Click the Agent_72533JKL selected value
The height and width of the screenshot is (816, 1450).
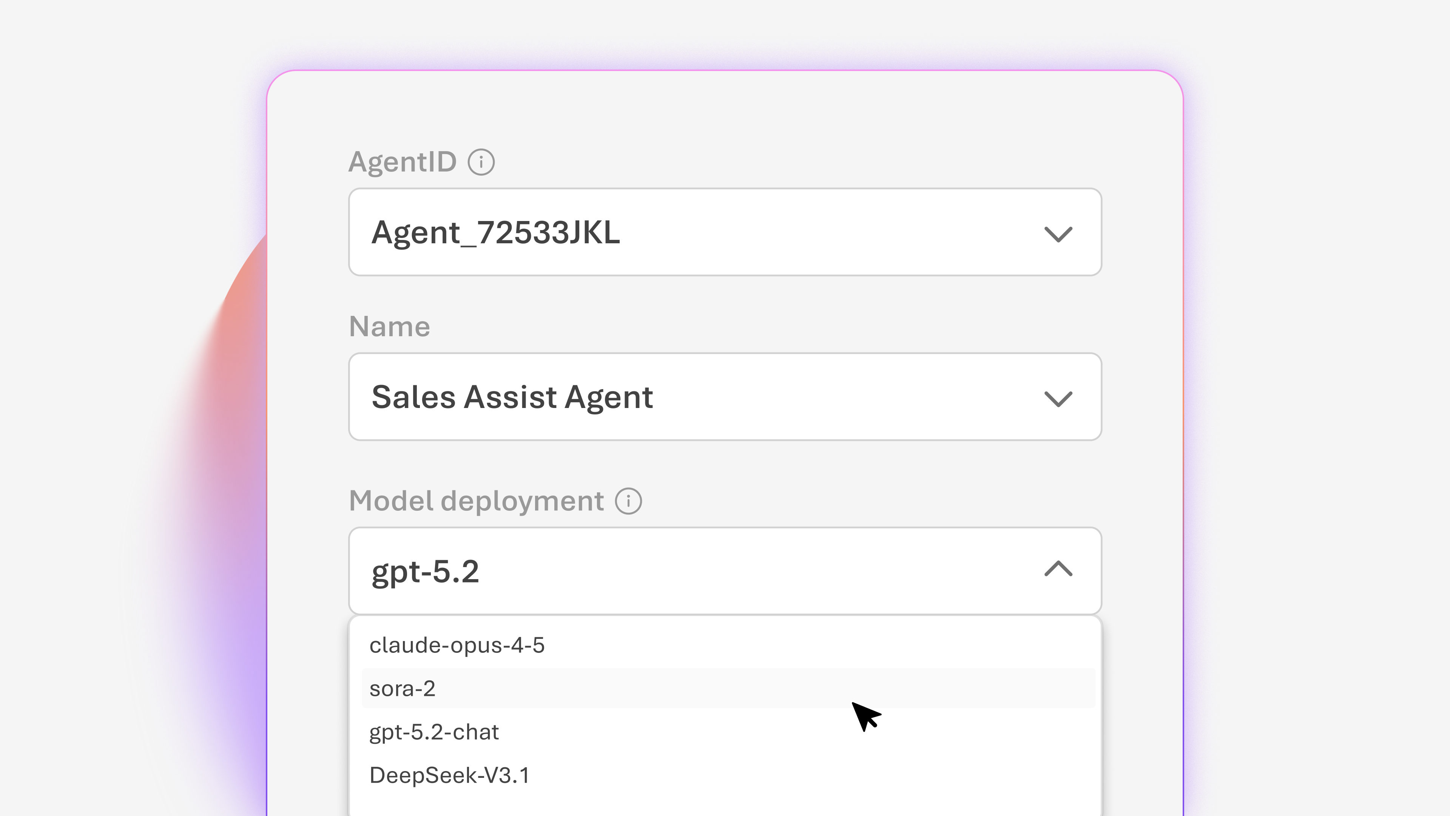(x=495, y=233)
